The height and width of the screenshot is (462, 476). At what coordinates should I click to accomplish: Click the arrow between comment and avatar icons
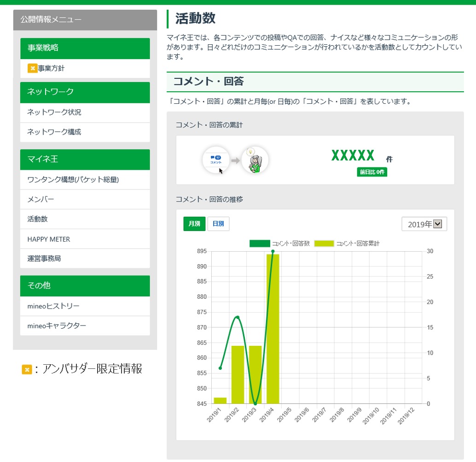pyautogui.click(x=235, y=161)
